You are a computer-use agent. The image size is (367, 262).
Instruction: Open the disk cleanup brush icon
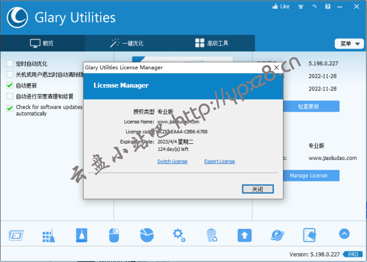pos(82,235)
